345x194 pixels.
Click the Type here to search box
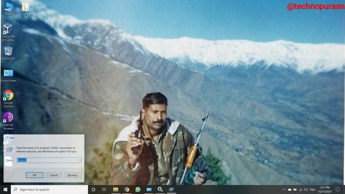click(x=49, y=189)
